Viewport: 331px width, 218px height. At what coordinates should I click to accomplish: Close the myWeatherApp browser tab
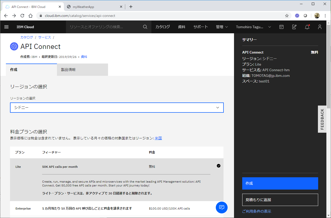tap(121, 7)
